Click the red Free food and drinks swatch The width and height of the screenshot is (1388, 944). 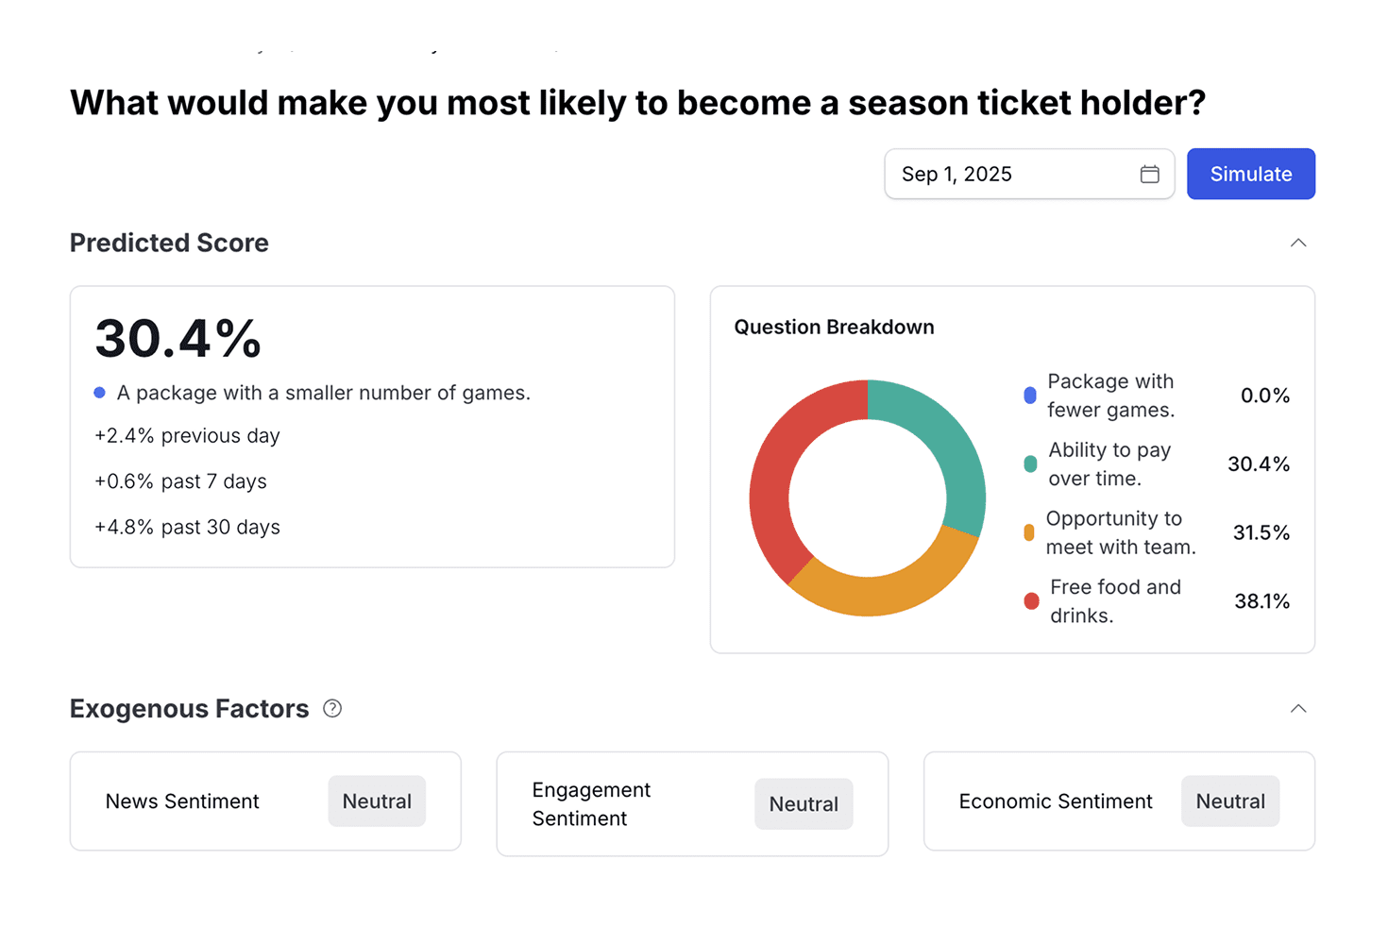click(x=1031, y=601)
